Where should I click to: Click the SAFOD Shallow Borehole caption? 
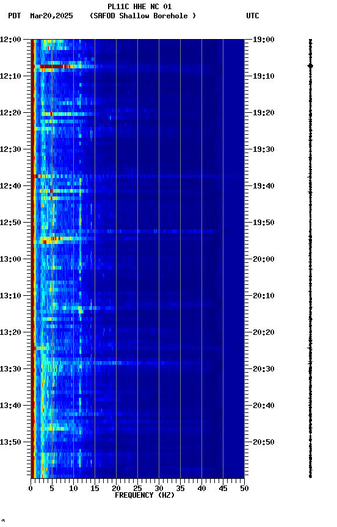pos(143,16)
